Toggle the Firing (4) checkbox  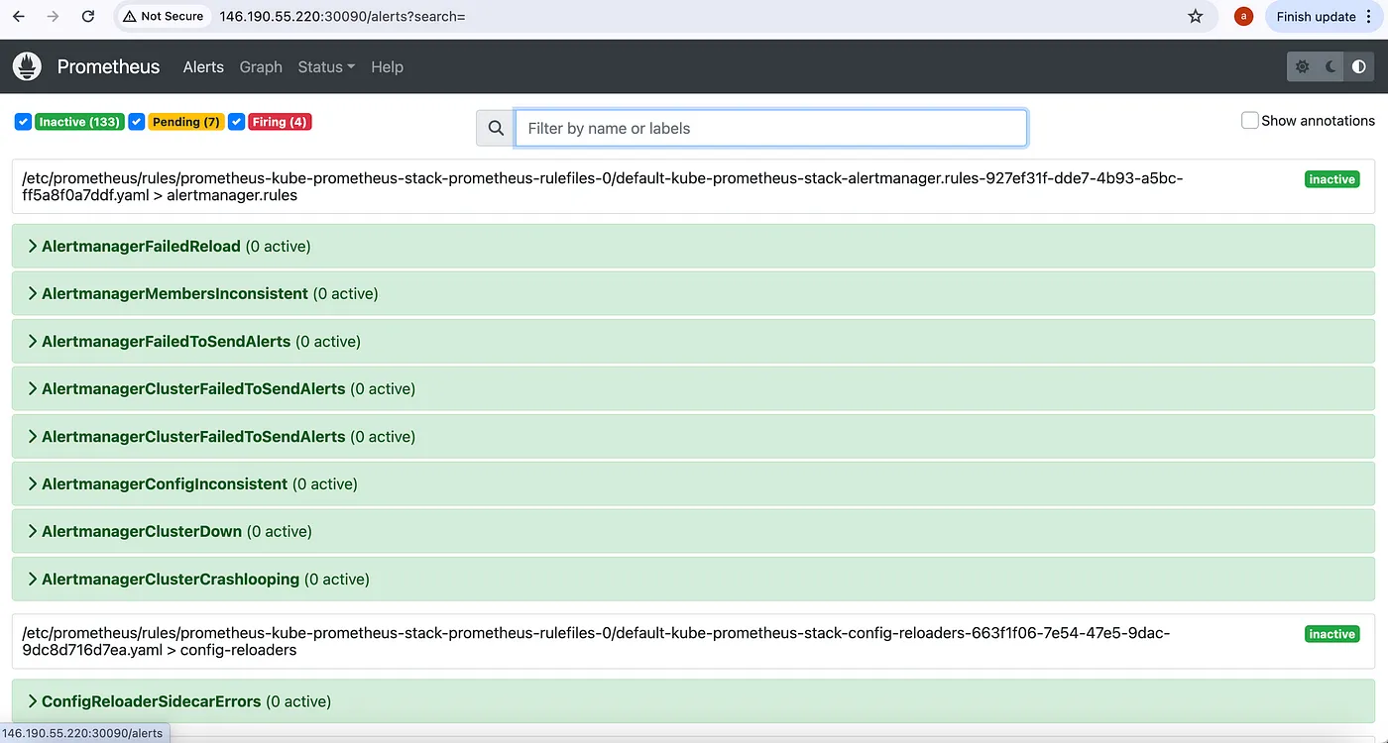236,122
